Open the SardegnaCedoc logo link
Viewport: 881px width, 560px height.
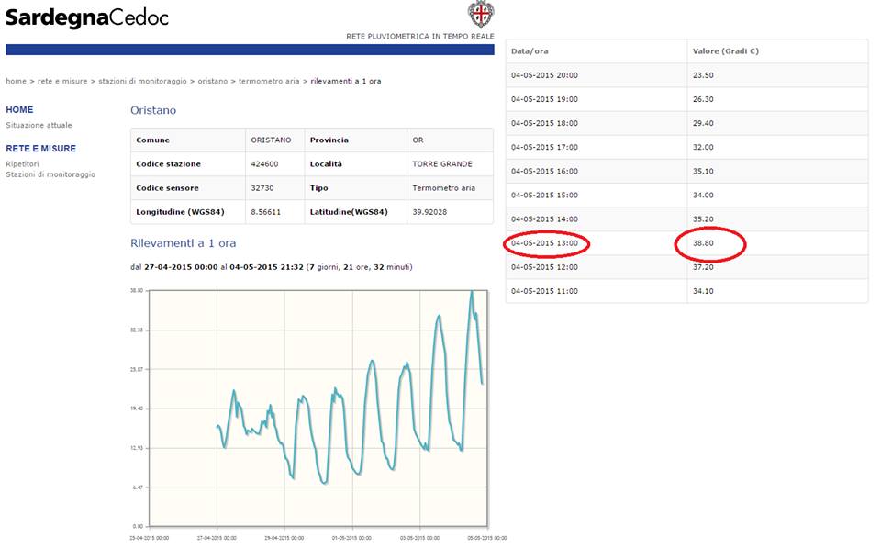(x=87, y=17)
